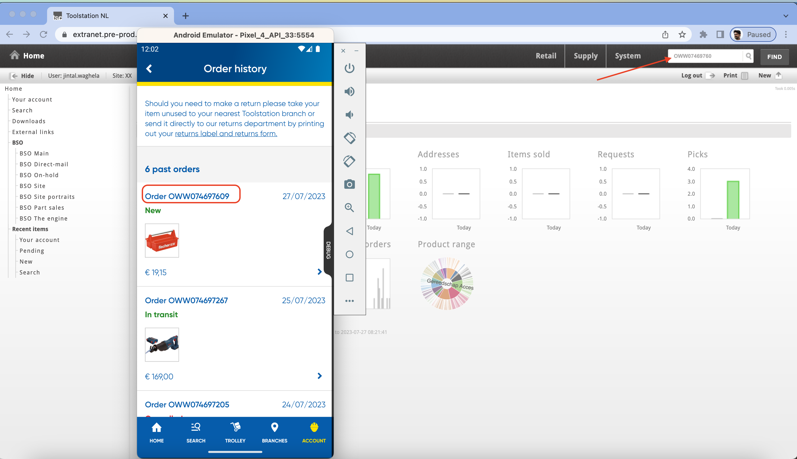Bookmark the page with the star icon

[x=682, y=34]
